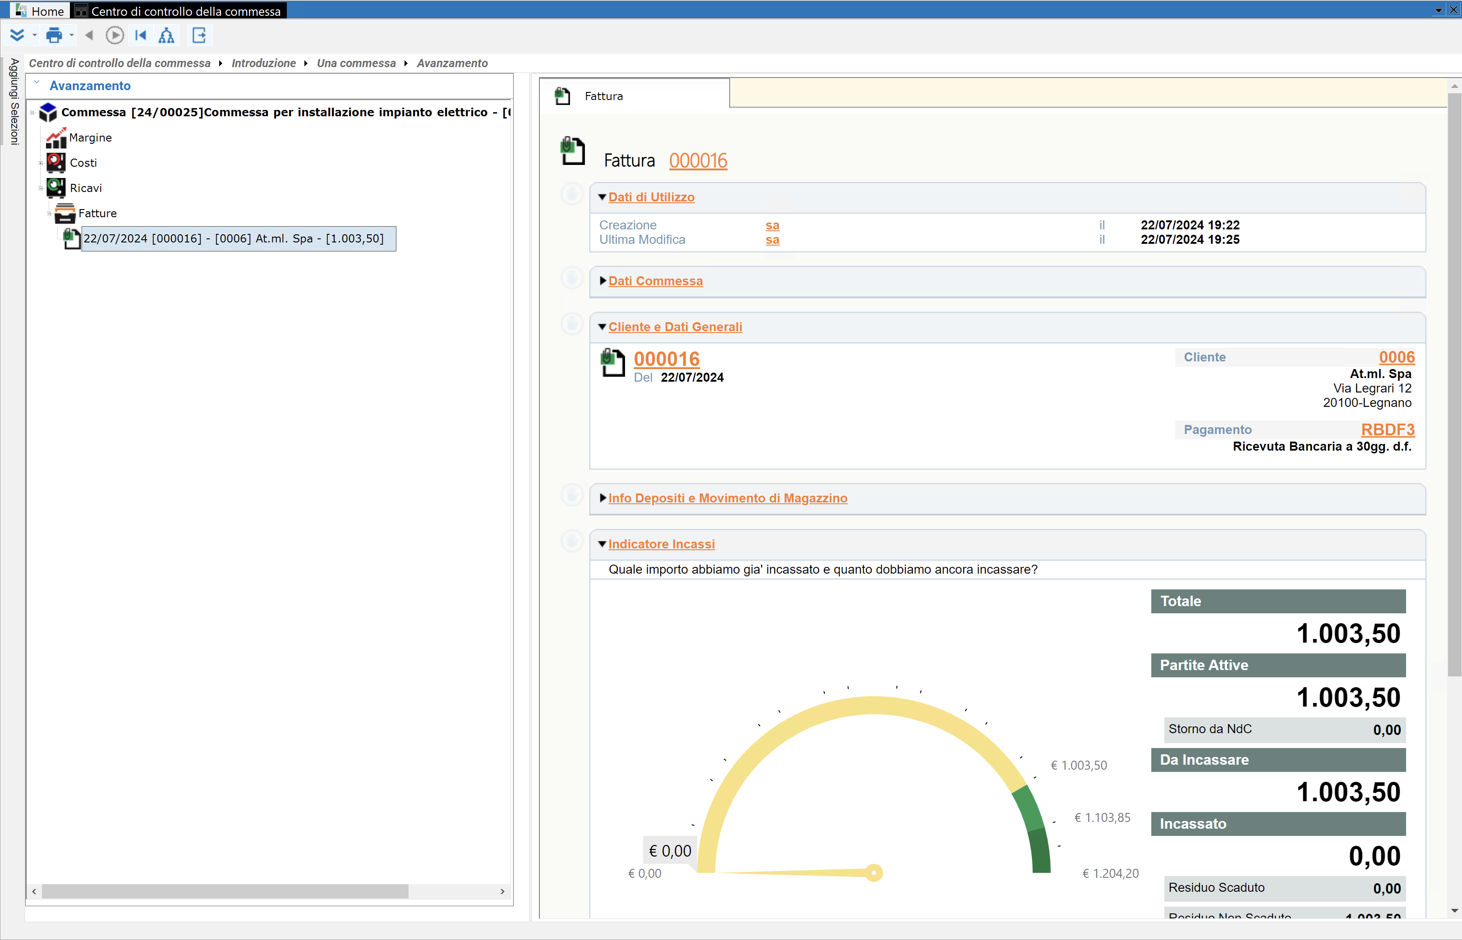Open the double-chevron icon dropdown arrow
The width and height of the screenshot is (1462, 940).
click(x=34, y=36)
